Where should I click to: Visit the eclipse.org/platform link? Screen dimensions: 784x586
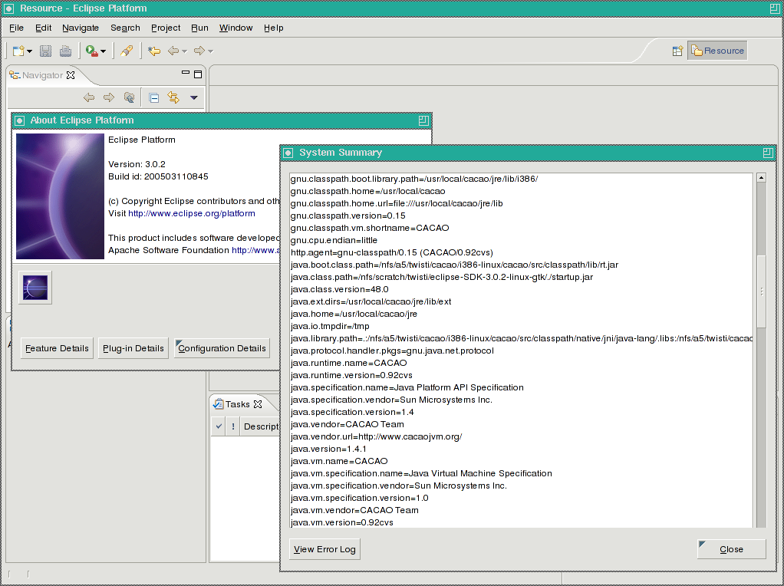pos(192,213)
